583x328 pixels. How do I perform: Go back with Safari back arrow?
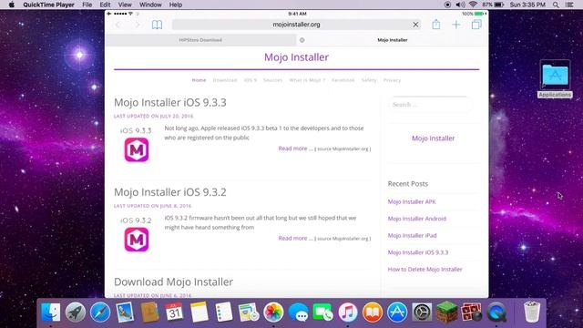pyautogui.click(x=118, y=25)
